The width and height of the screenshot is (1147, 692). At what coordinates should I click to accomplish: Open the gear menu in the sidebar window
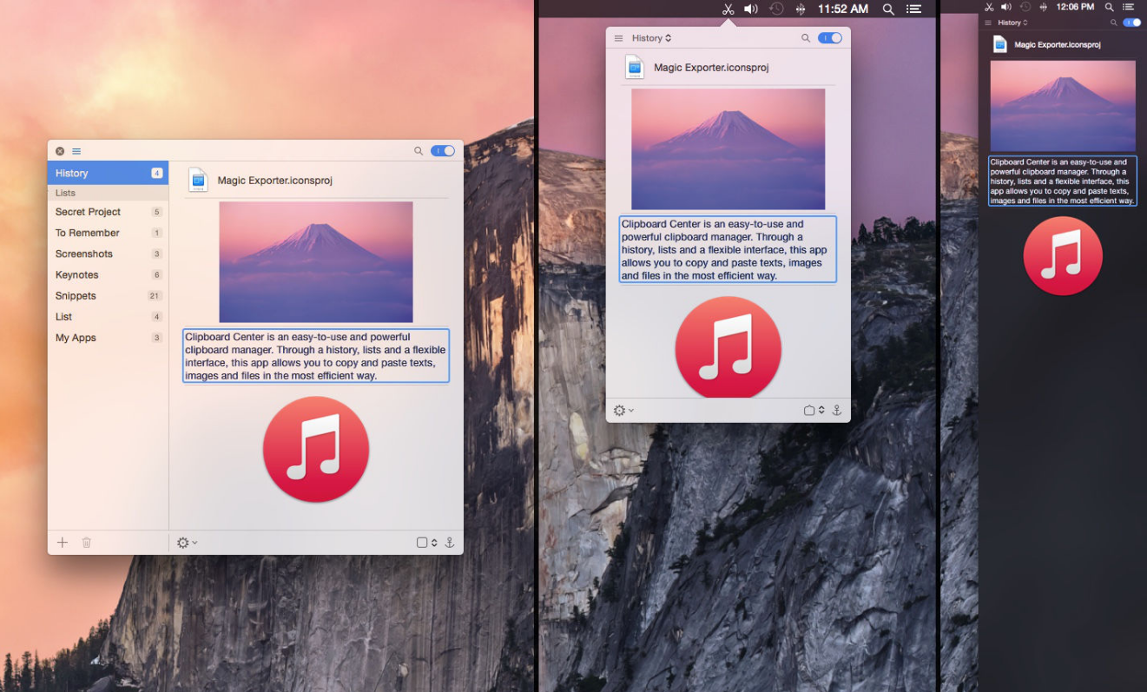tap(187, 543)
